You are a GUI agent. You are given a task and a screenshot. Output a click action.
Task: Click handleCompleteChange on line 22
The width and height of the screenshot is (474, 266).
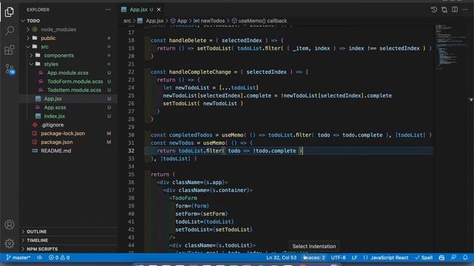click(x=200, y=72)
